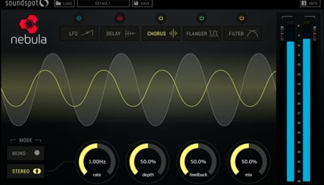The width and height of the screenshot is (324, 185).
Task: Click the mix knob
Action: tap(249, 162)
